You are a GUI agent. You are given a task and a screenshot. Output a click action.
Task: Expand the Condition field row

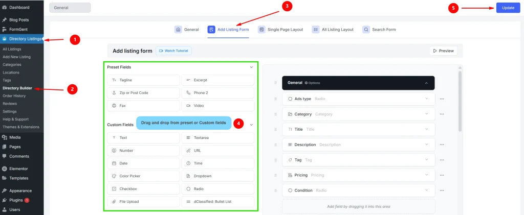click(x=426, y=190)
